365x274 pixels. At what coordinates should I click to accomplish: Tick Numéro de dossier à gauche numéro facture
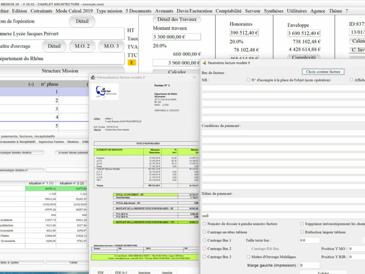(x=204, y=224)
